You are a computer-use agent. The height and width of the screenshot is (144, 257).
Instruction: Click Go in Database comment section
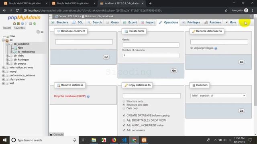[x=106, y=57]
